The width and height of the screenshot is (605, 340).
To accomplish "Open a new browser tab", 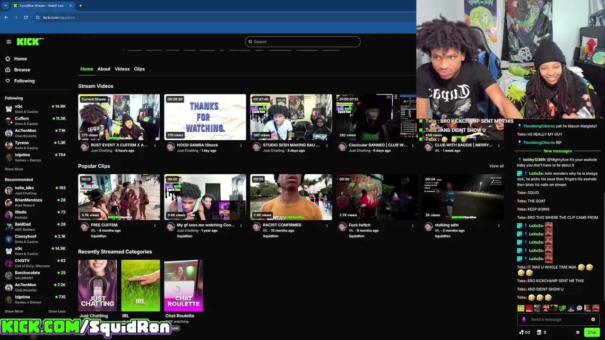I will (80, 6).
